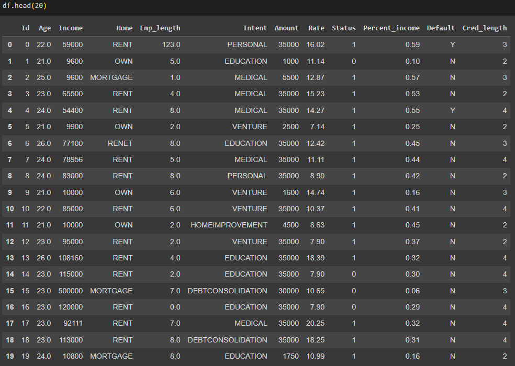515x366 pixels.
Task: Select the Income value 500000
Action: click(71, 291)
